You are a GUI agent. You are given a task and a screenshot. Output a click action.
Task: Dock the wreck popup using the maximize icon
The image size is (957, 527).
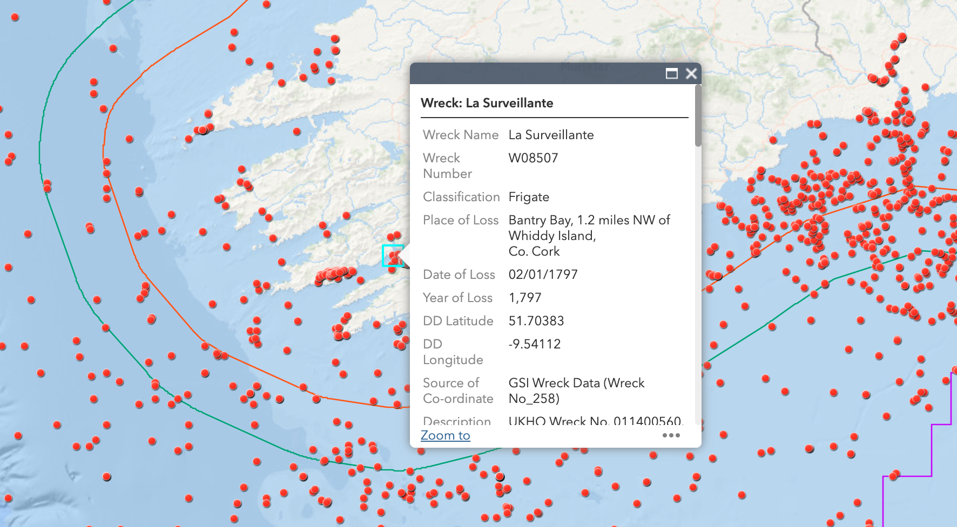pyautogui.click(x=671, y=74)
